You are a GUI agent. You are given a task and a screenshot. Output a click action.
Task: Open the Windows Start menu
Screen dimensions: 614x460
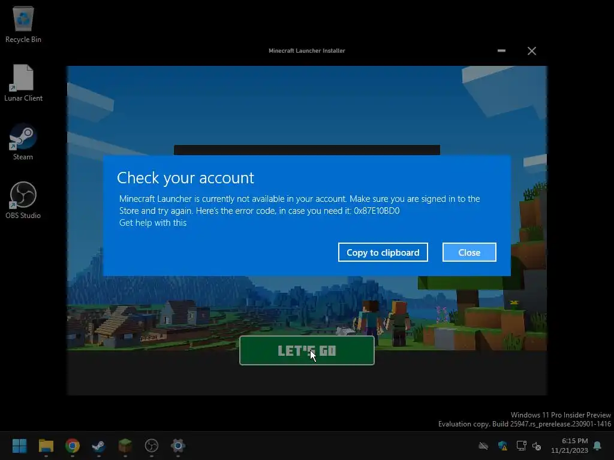(x=20, y=446)
